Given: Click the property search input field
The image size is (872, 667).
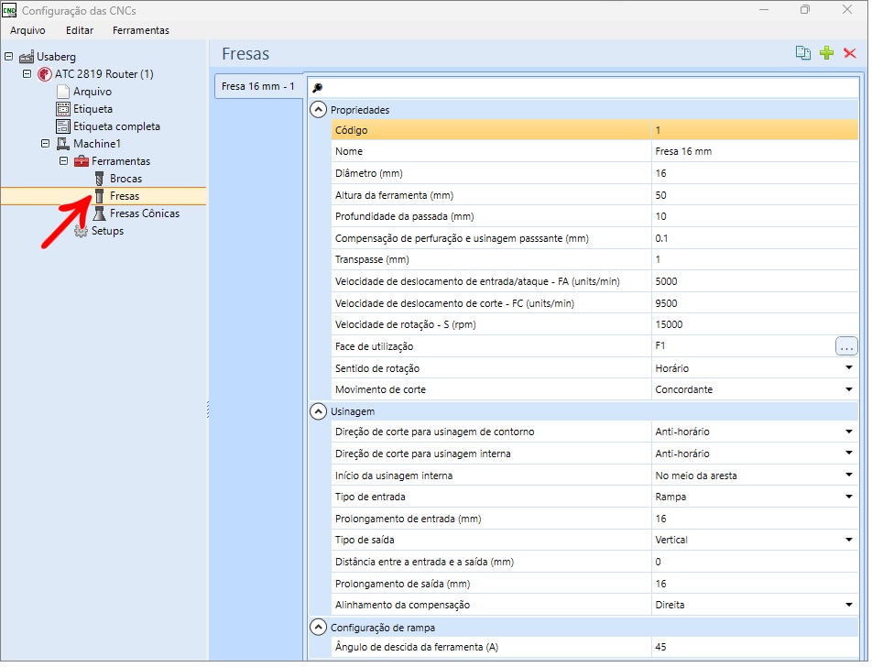Looking at the screenshot, I should coord(591,88).
